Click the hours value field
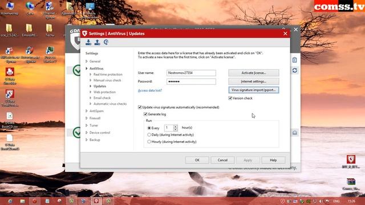 [169, 128]
